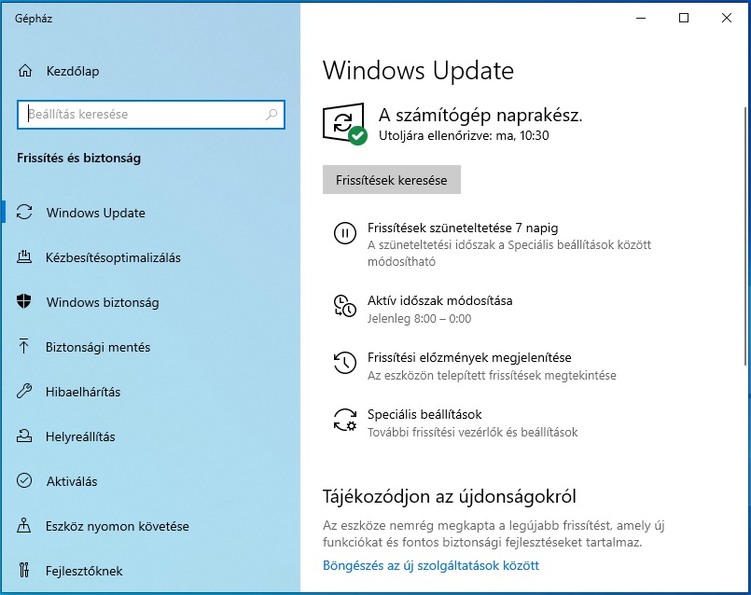Click the Utoljára ellenőrizve: ma, 10:30 text
The width and height of the screenshot is (751, 595).
[x=464, y=135]
